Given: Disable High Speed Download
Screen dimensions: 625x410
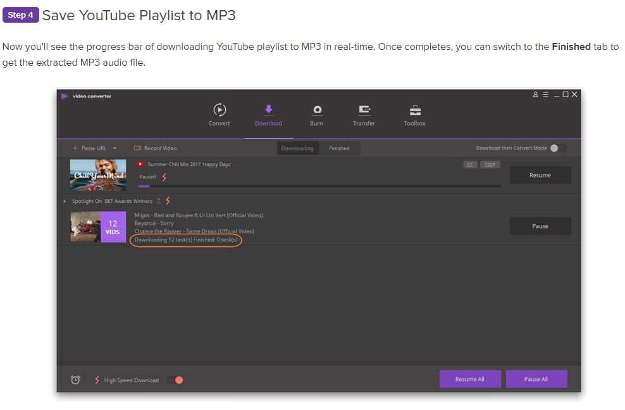Looking at the screenshot, I should pos(175,380).
